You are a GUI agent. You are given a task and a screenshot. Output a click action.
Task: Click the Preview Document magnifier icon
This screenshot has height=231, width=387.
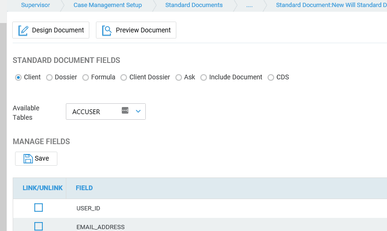(107, 31)
